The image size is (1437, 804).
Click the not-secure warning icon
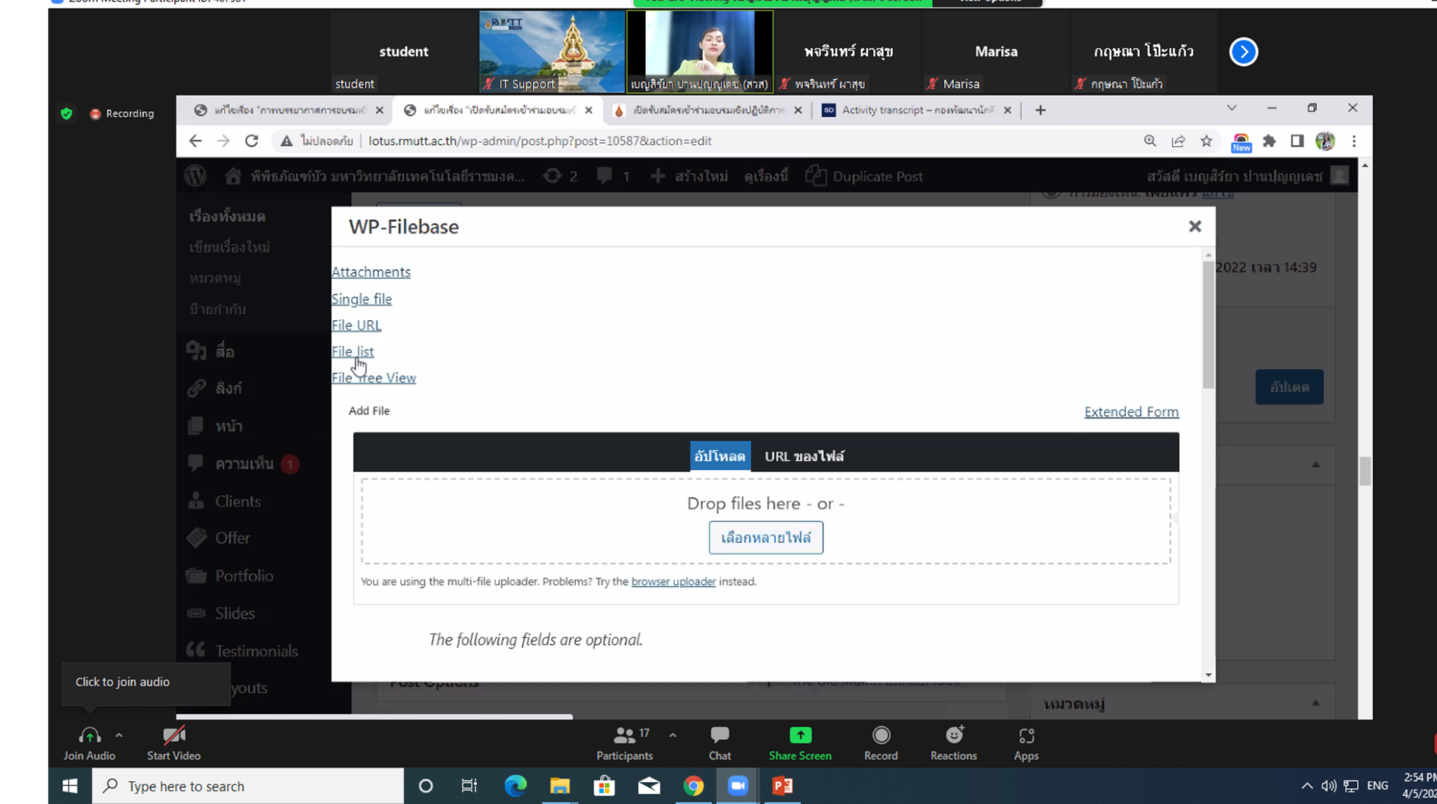[286, 141]
